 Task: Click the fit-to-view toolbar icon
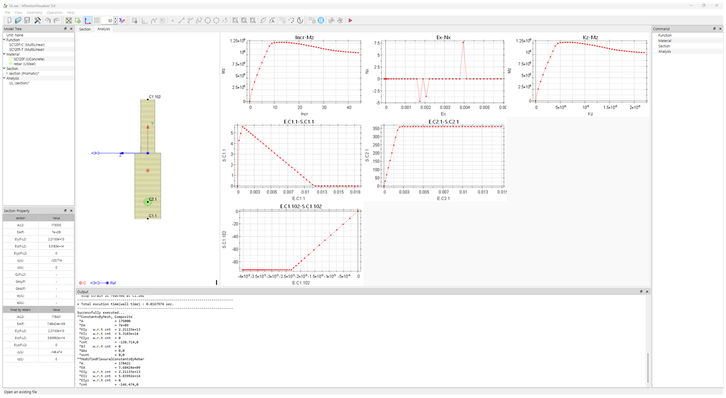click(69, 20)
